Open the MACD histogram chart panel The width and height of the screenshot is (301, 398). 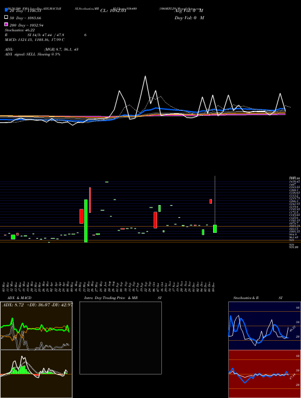36,374
